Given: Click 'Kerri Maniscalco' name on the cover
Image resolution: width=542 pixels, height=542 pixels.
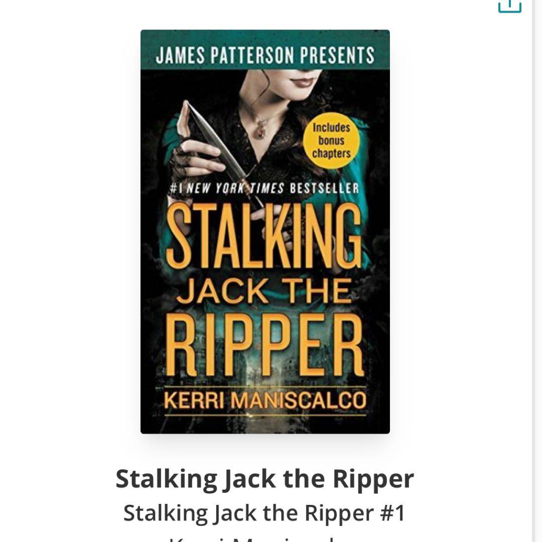Looking at the screenshot, I should tap(265, 400).
